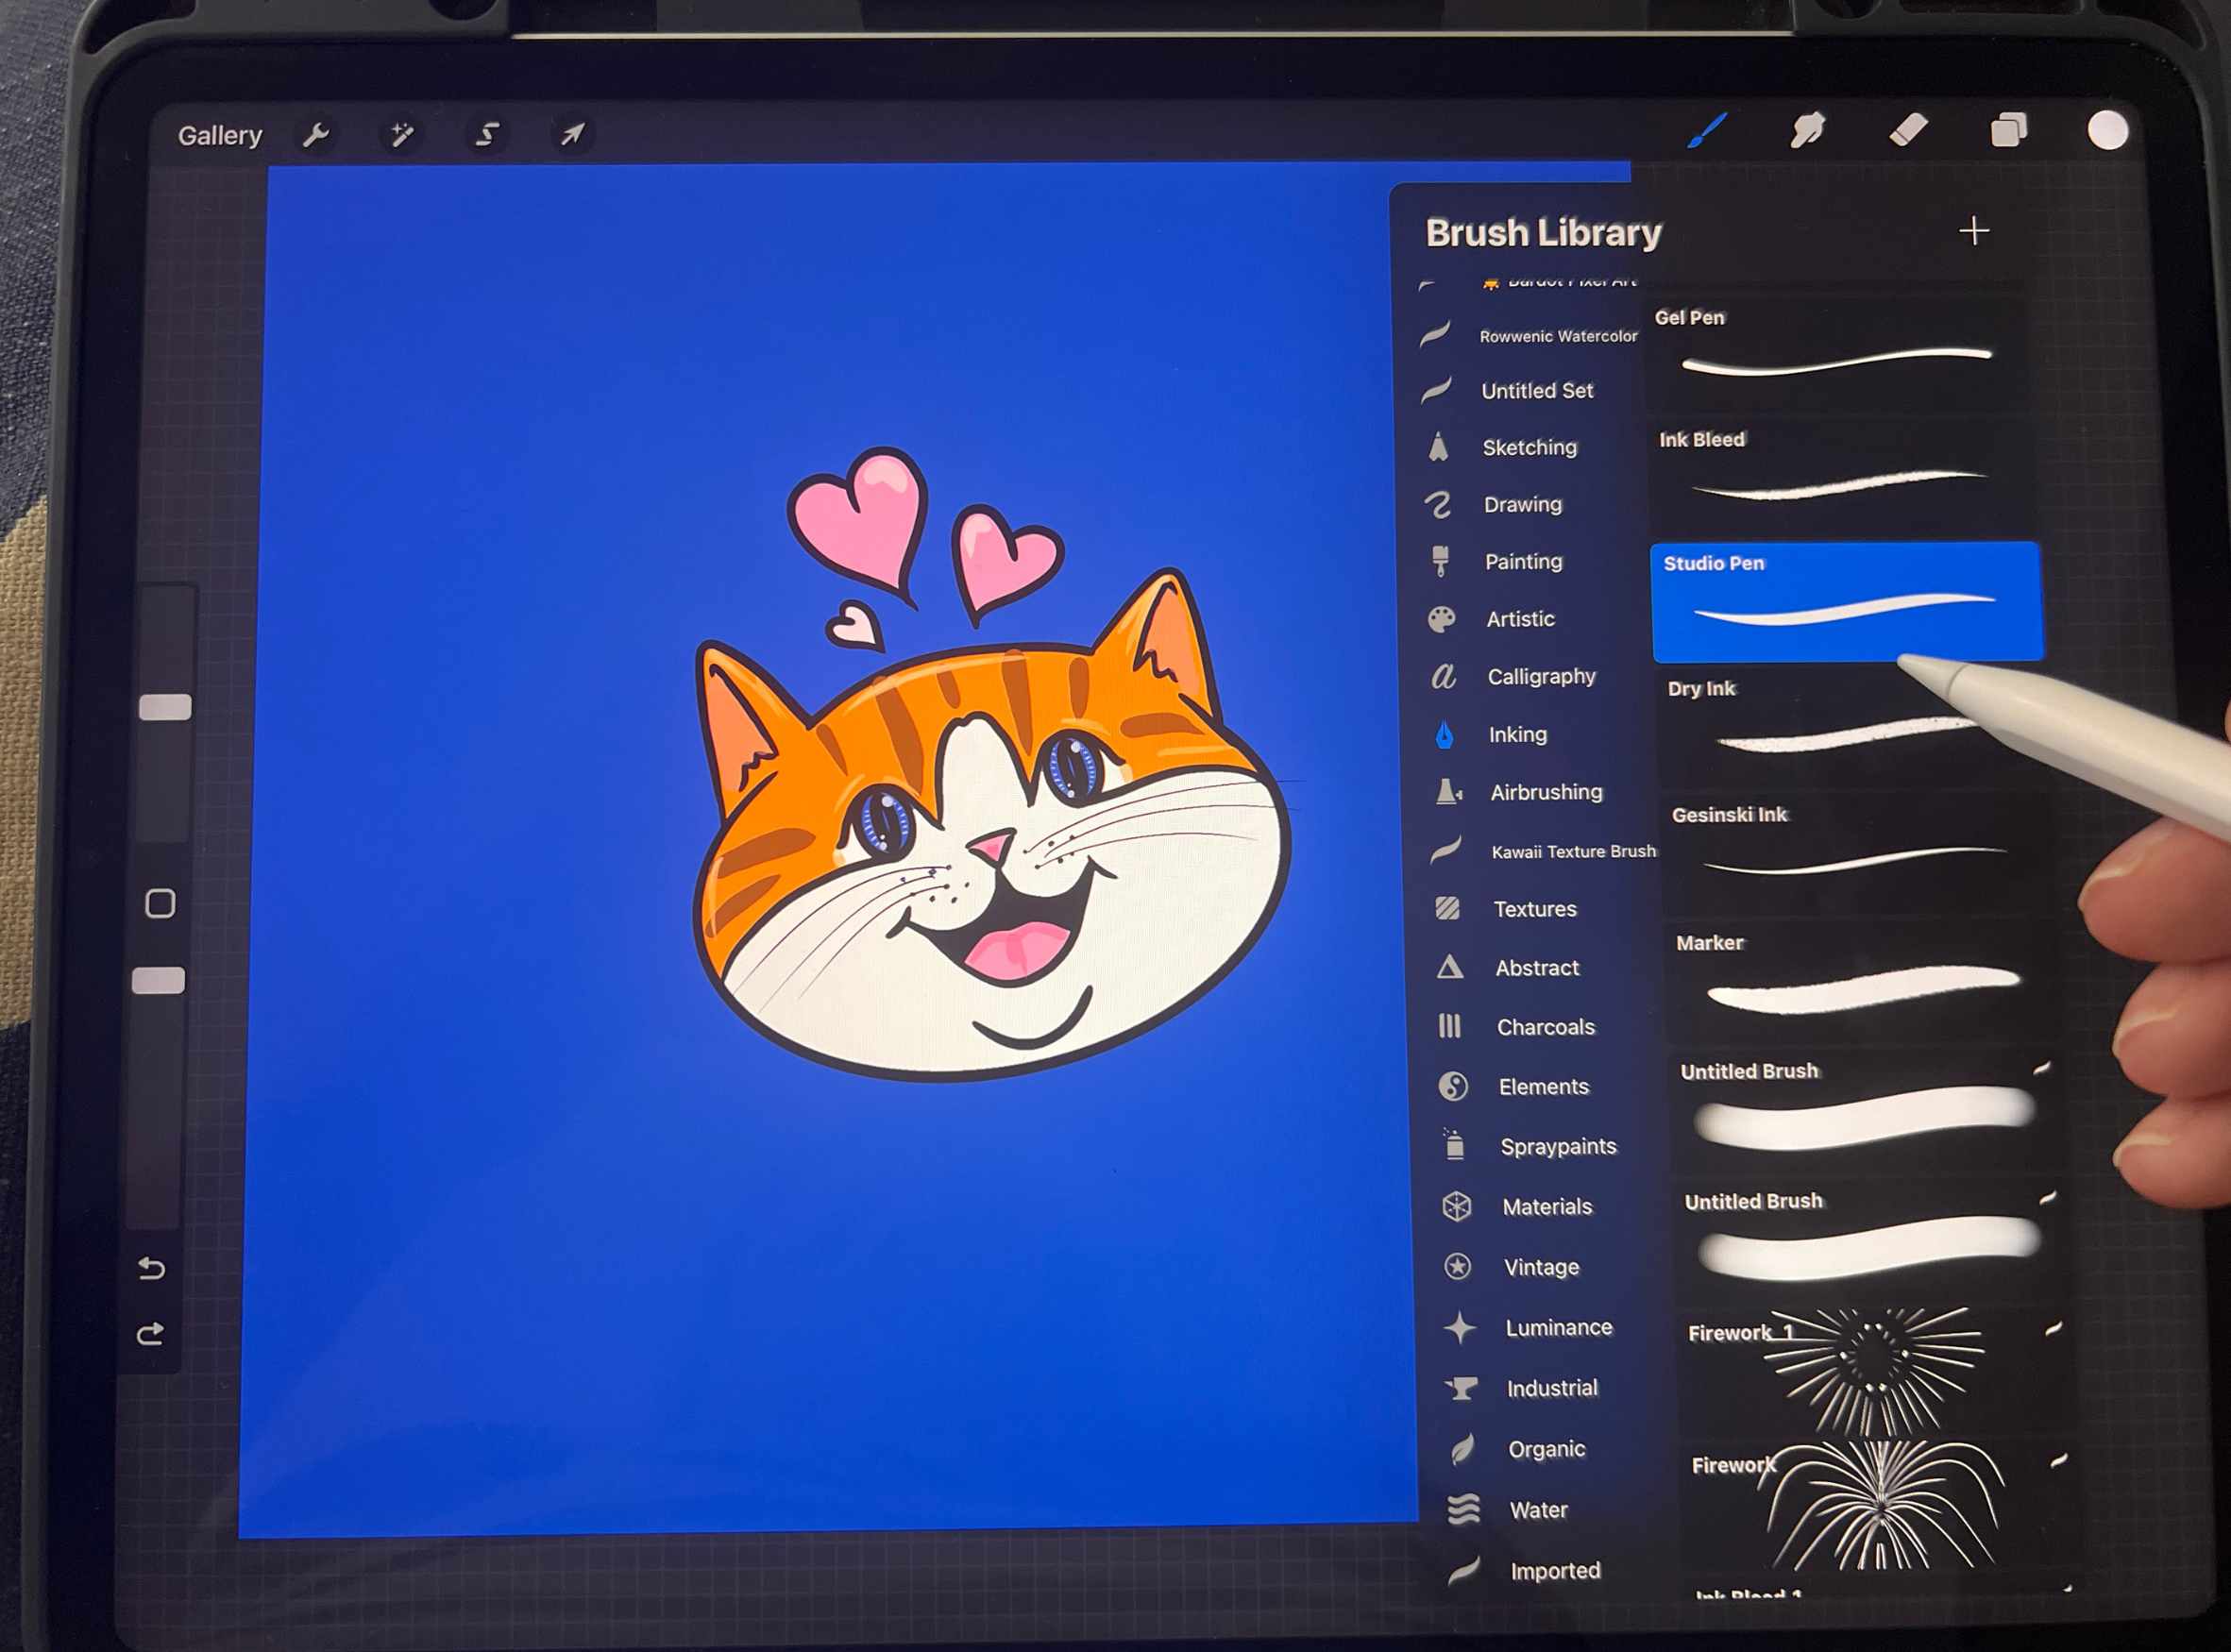The height and width of the screenshot is (1652, 2231).
Task: Activate the Selection tool
Action: click(487, 133)
